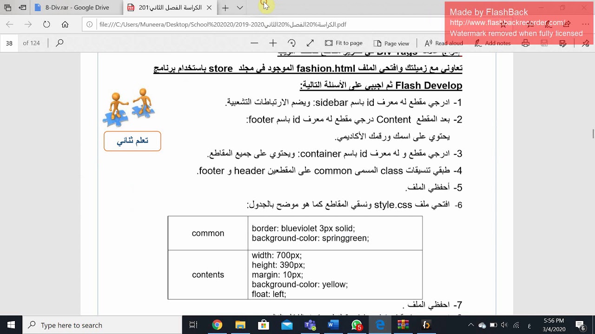Image resolution: width=595 pixels, height=334 pixels.
Task: Click the 'fashion.html' text in heading
Action: [326, 69]
